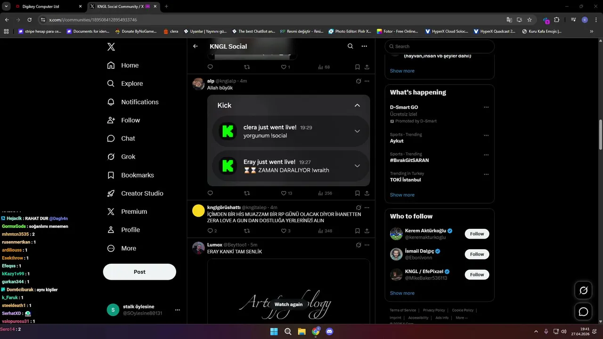This screenshot has height=339, width=603.
Task: Repost alp's Kick notification post
Action: tap(247, 193)
